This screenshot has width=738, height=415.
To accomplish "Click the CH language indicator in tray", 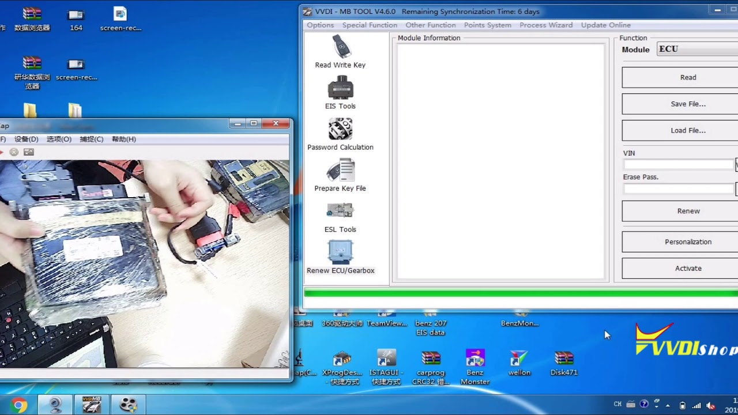I will point(617,405).
